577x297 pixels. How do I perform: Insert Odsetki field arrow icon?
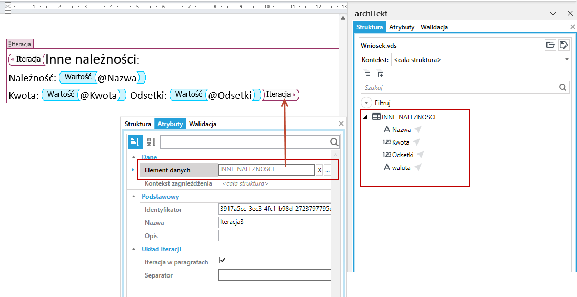[x=420, y=155]
